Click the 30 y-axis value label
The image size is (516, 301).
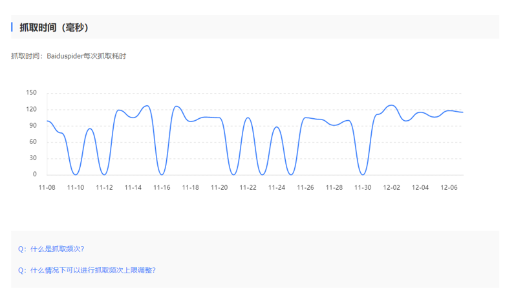click(33, 158)
